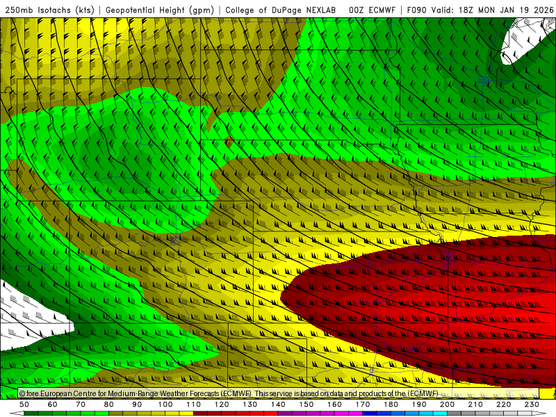This screenshot has height=417, width=556.
Task: Click the colorbar label '50'
Action: [x=24, y=404]
